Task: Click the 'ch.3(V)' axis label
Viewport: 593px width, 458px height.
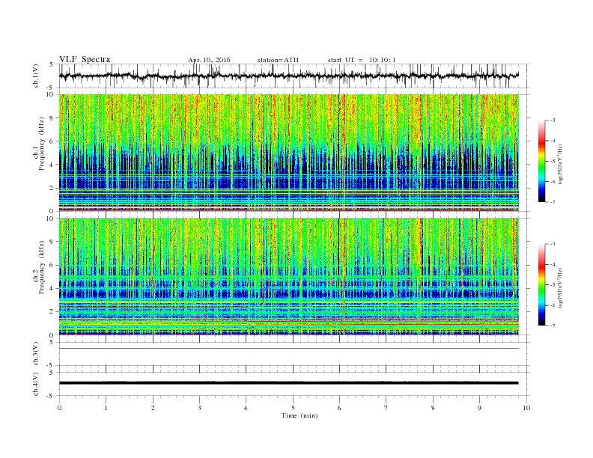Action: tap(36, 354)
